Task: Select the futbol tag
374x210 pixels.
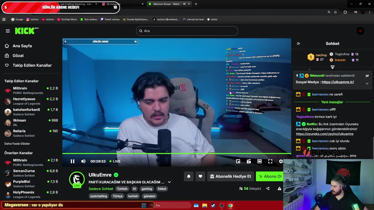Action: click(162, 189)
